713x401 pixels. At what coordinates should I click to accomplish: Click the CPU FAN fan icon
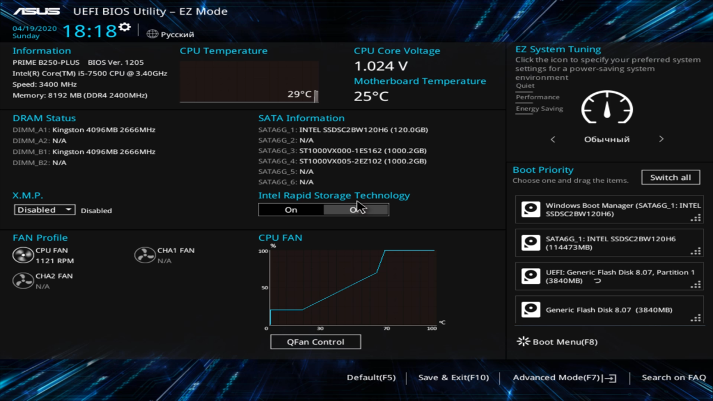[23, 255]
